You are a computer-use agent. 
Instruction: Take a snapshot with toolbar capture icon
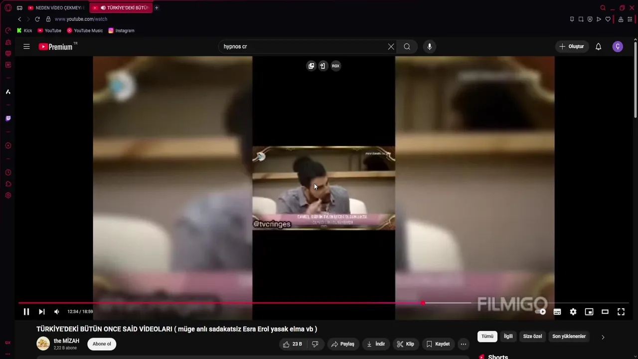coord(581,19)
